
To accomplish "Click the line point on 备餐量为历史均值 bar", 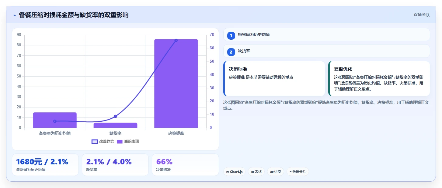I will pos(55,121).
